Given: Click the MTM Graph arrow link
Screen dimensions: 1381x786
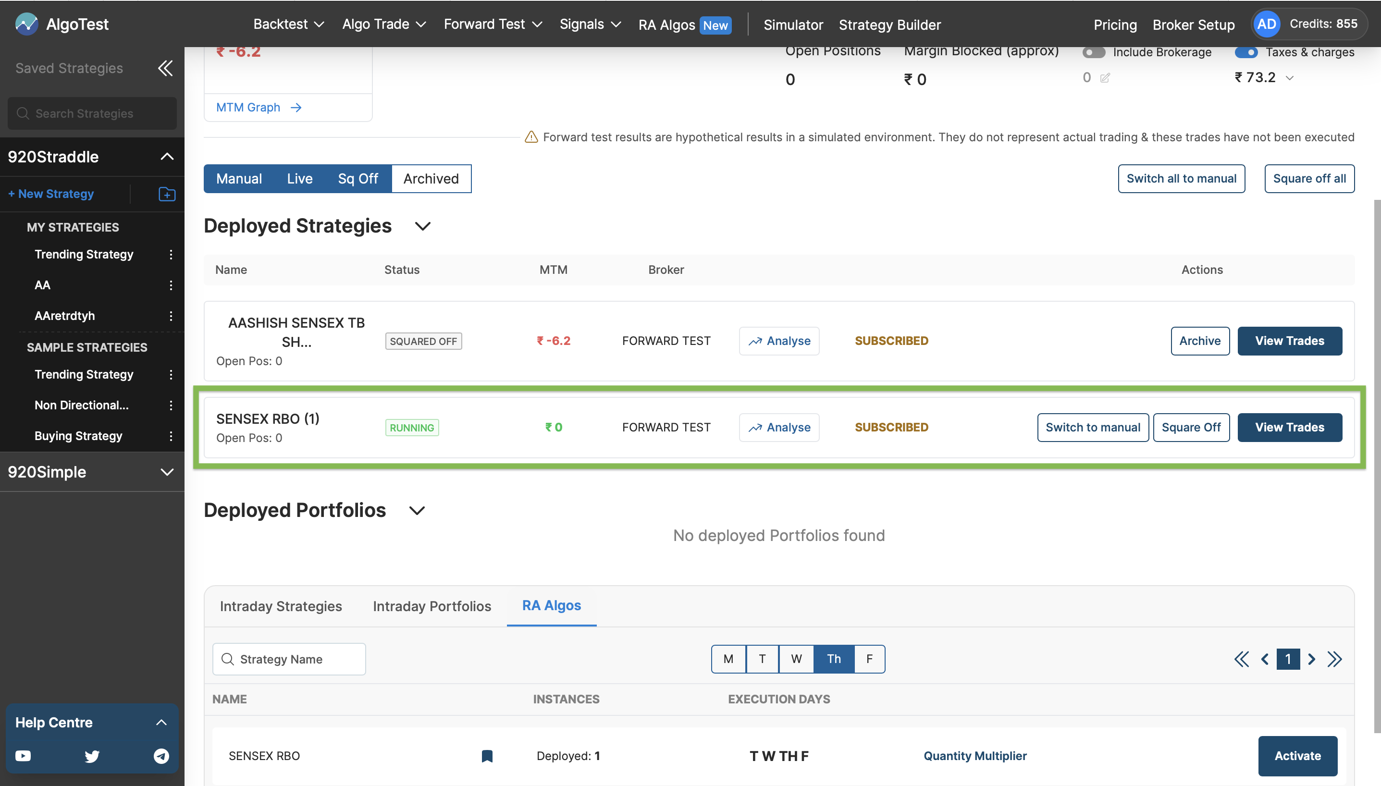Looking at the screenshot, I should (259, 108).
